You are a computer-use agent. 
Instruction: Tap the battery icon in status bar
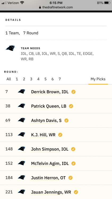(107, 3)
